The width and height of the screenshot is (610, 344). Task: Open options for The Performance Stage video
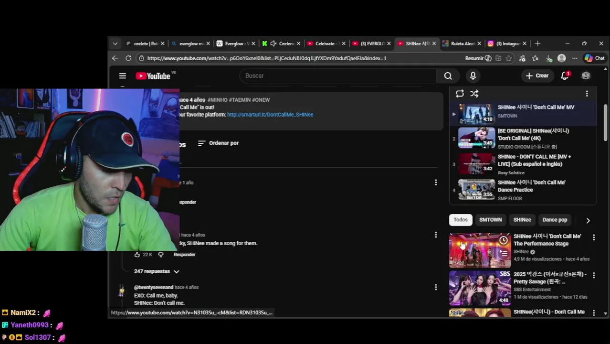pos(594,237)
